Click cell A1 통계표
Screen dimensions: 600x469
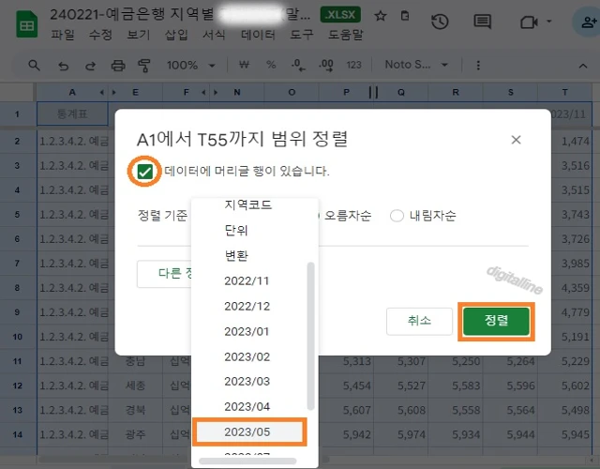[72, 113]
